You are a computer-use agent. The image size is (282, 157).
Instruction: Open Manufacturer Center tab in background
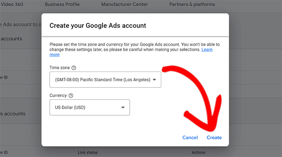(x=124, y=4)
